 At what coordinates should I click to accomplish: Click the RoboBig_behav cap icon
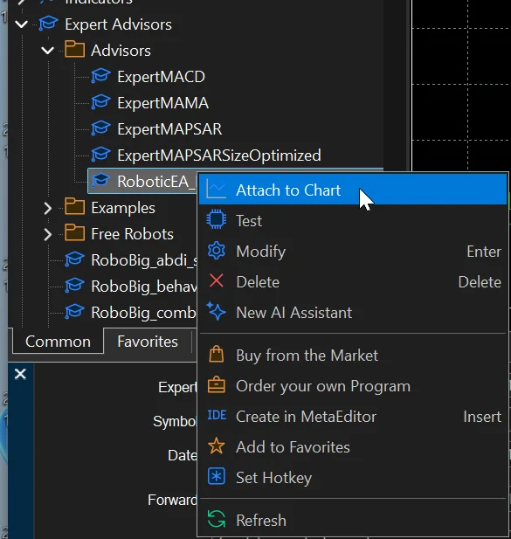(74, 285)
